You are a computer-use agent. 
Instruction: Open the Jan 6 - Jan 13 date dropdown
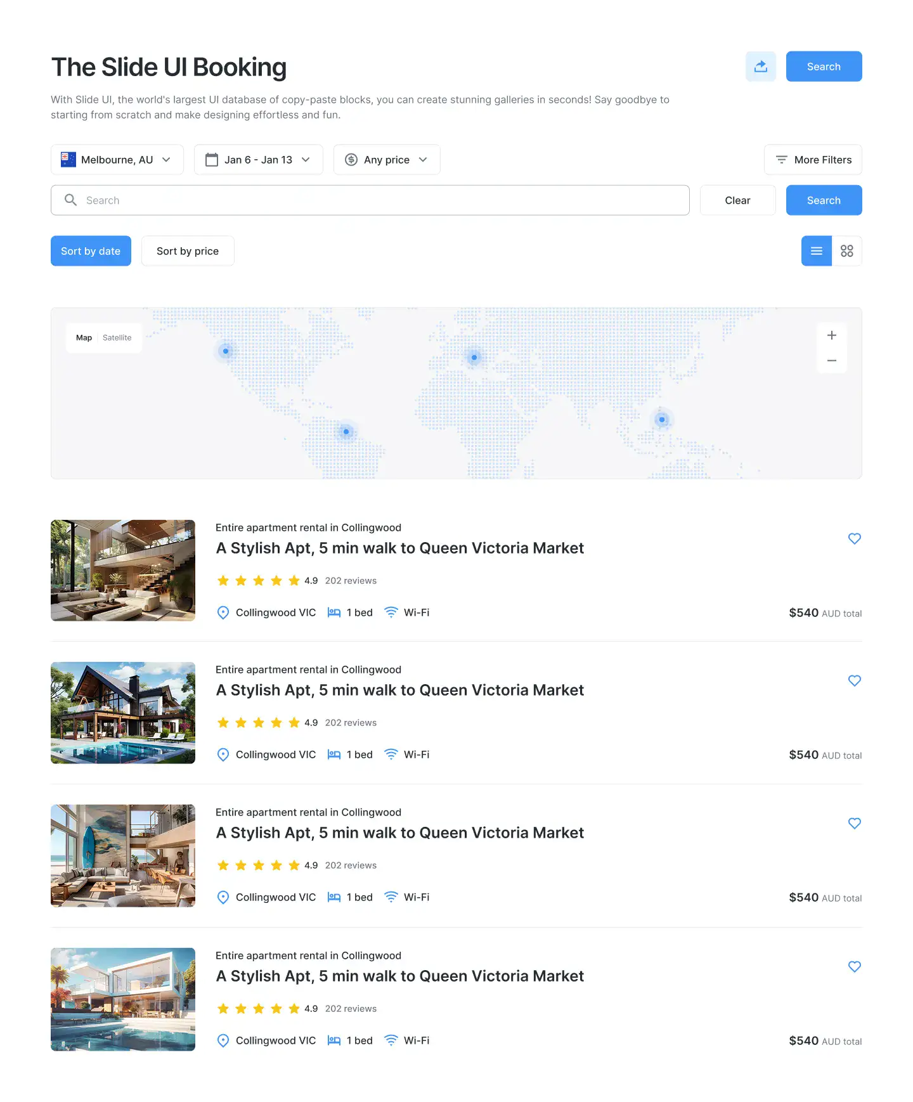coord(259,160)
